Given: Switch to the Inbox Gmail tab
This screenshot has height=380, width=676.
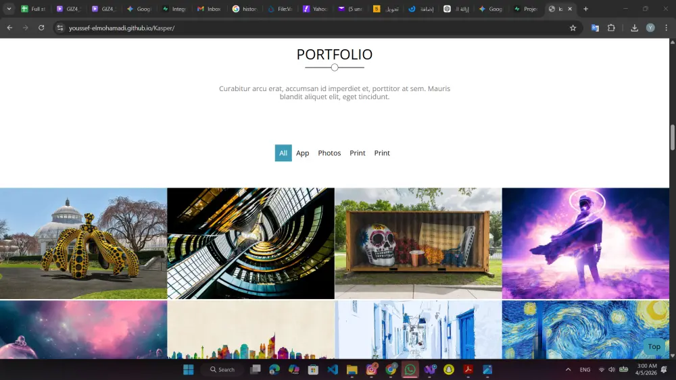Looking at the screenshot, I should tap(209, 9).
